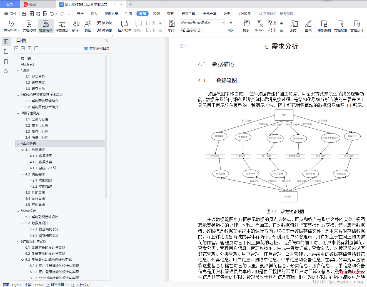Switch to the 视图 ribbon tab
The height and width of the screenshot is (287, 367).
[x=156, y=14]
